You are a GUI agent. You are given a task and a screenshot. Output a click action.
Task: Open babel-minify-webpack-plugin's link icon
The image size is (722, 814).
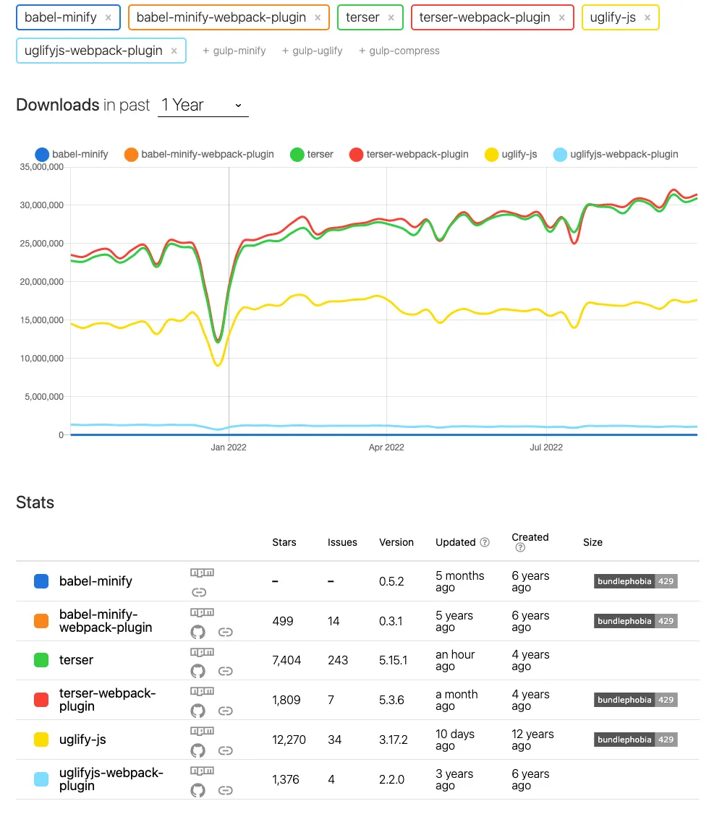pos(225,632)
